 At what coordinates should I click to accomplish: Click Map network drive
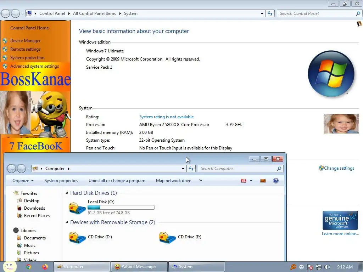(174, 181)
